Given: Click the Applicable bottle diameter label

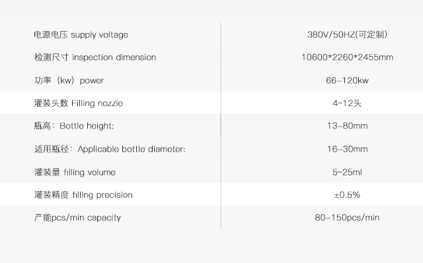Looking at the screenshot, I should [110, 149].
